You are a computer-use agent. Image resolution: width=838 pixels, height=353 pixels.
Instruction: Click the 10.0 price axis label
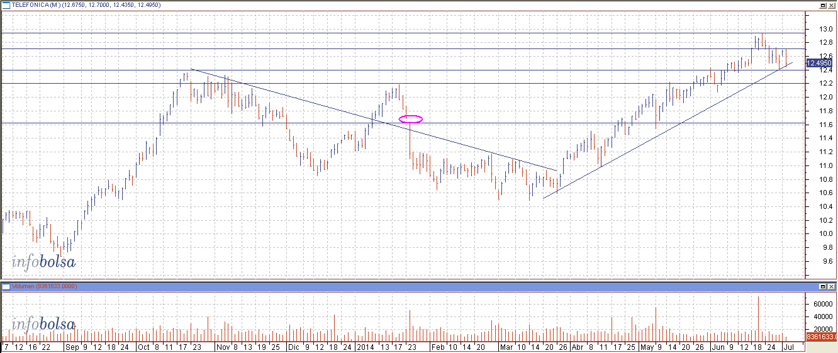coord(826,234)
